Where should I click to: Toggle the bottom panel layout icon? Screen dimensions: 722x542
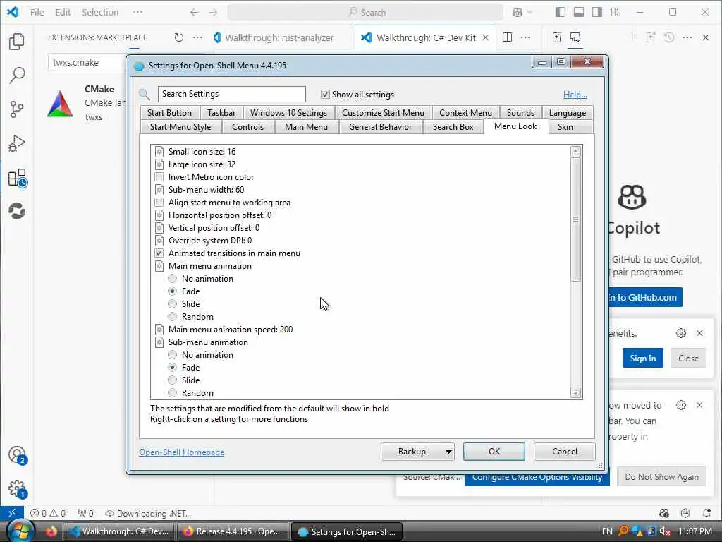(x=578, y=13)
